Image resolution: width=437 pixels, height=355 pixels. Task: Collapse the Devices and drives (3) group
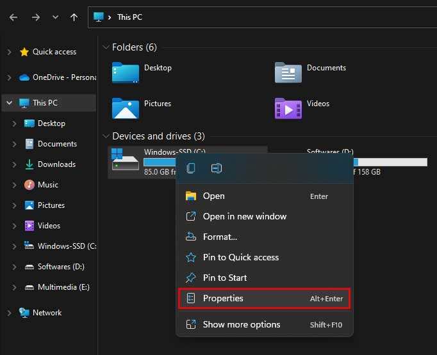[x=106, y=136]
